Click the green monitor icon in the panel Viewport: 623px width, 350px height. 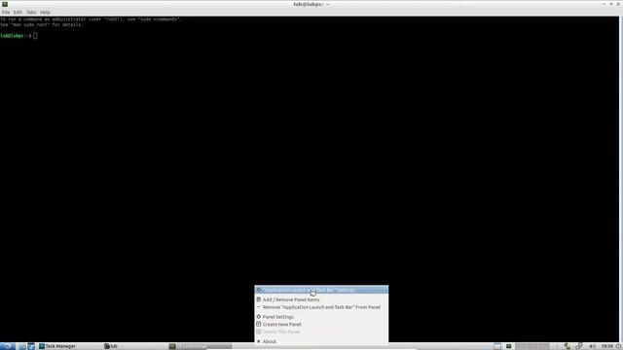tap(508, 346)
